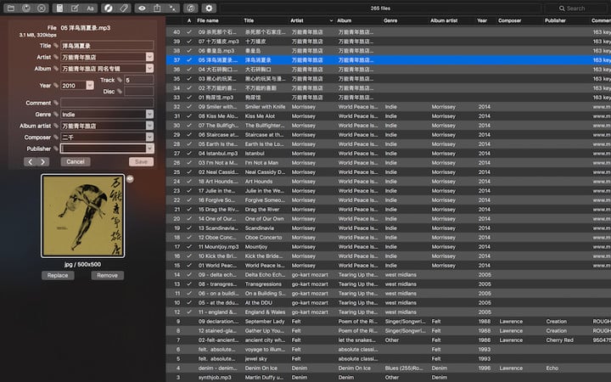Viewport: 611px width, 382px height.
Task: Toggle the checkmark on row 21 Drag the River
Action: 189,210
